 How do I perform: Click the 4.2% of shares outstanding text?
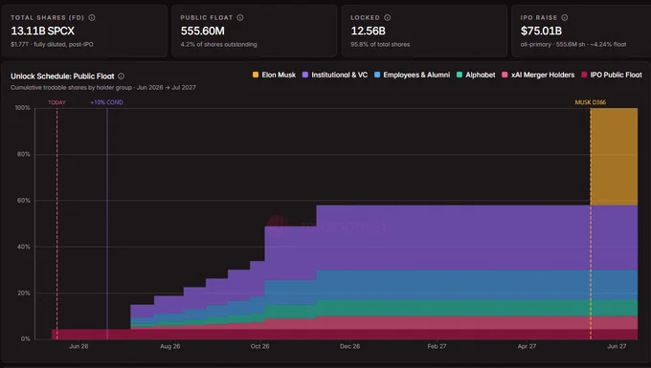219,44
